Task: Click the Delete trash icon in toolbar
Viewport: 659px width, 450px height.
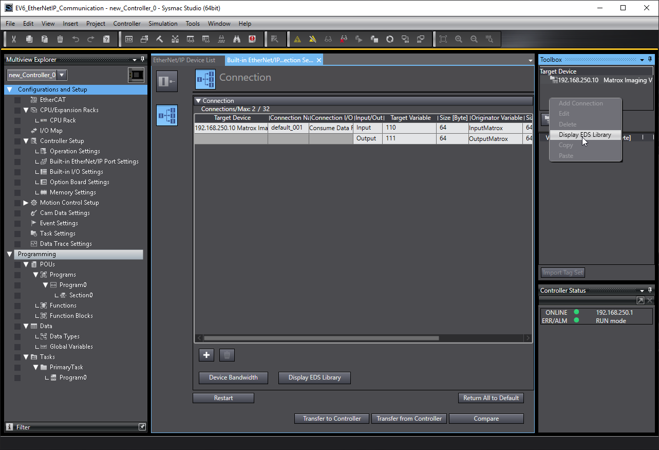Action: (x=60, y=39)
